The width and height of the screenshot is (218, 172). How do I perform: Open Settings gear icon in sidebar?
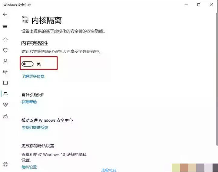(x=5, y=164)
